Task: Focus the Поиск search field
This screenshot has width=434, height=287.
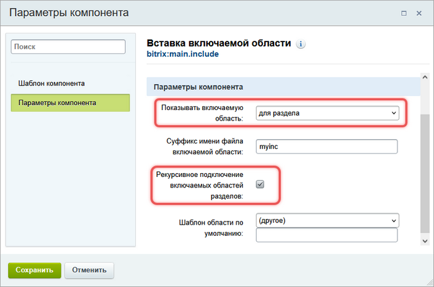Action: pos(68,46)
